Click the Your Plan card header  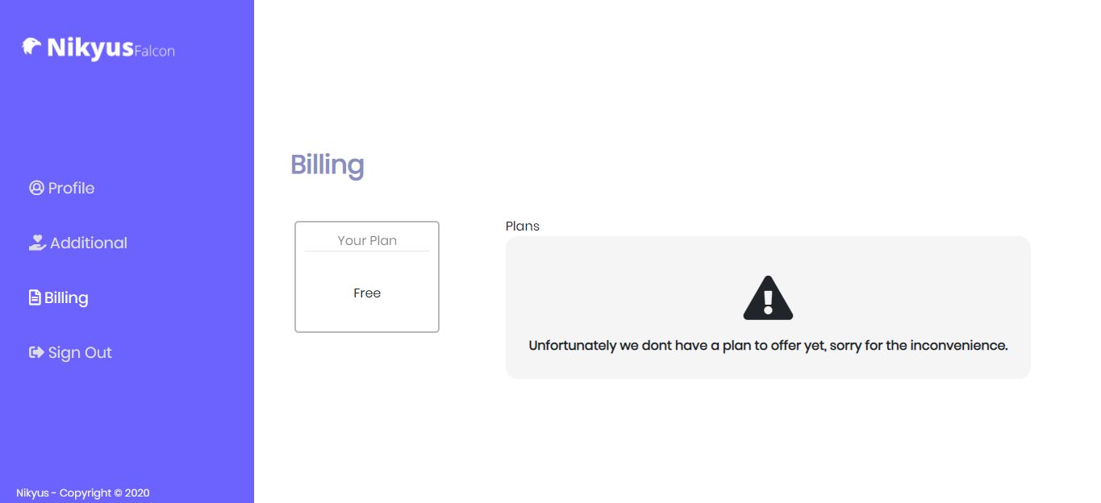pos(367,240)
